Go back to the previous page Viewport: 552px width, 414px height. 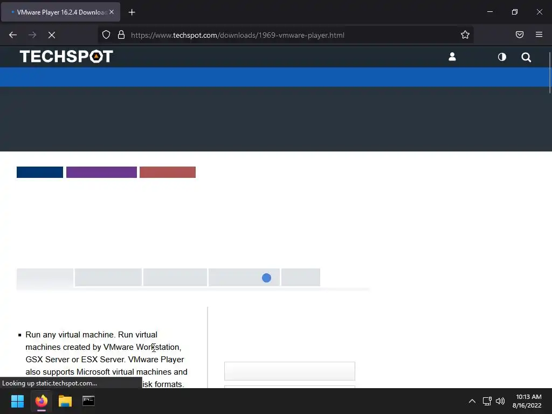tap(13, 35)
